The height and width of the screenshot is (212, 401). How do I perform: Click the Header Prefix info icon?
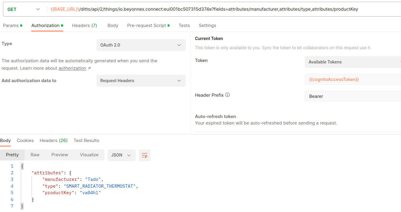coord(227,95)
